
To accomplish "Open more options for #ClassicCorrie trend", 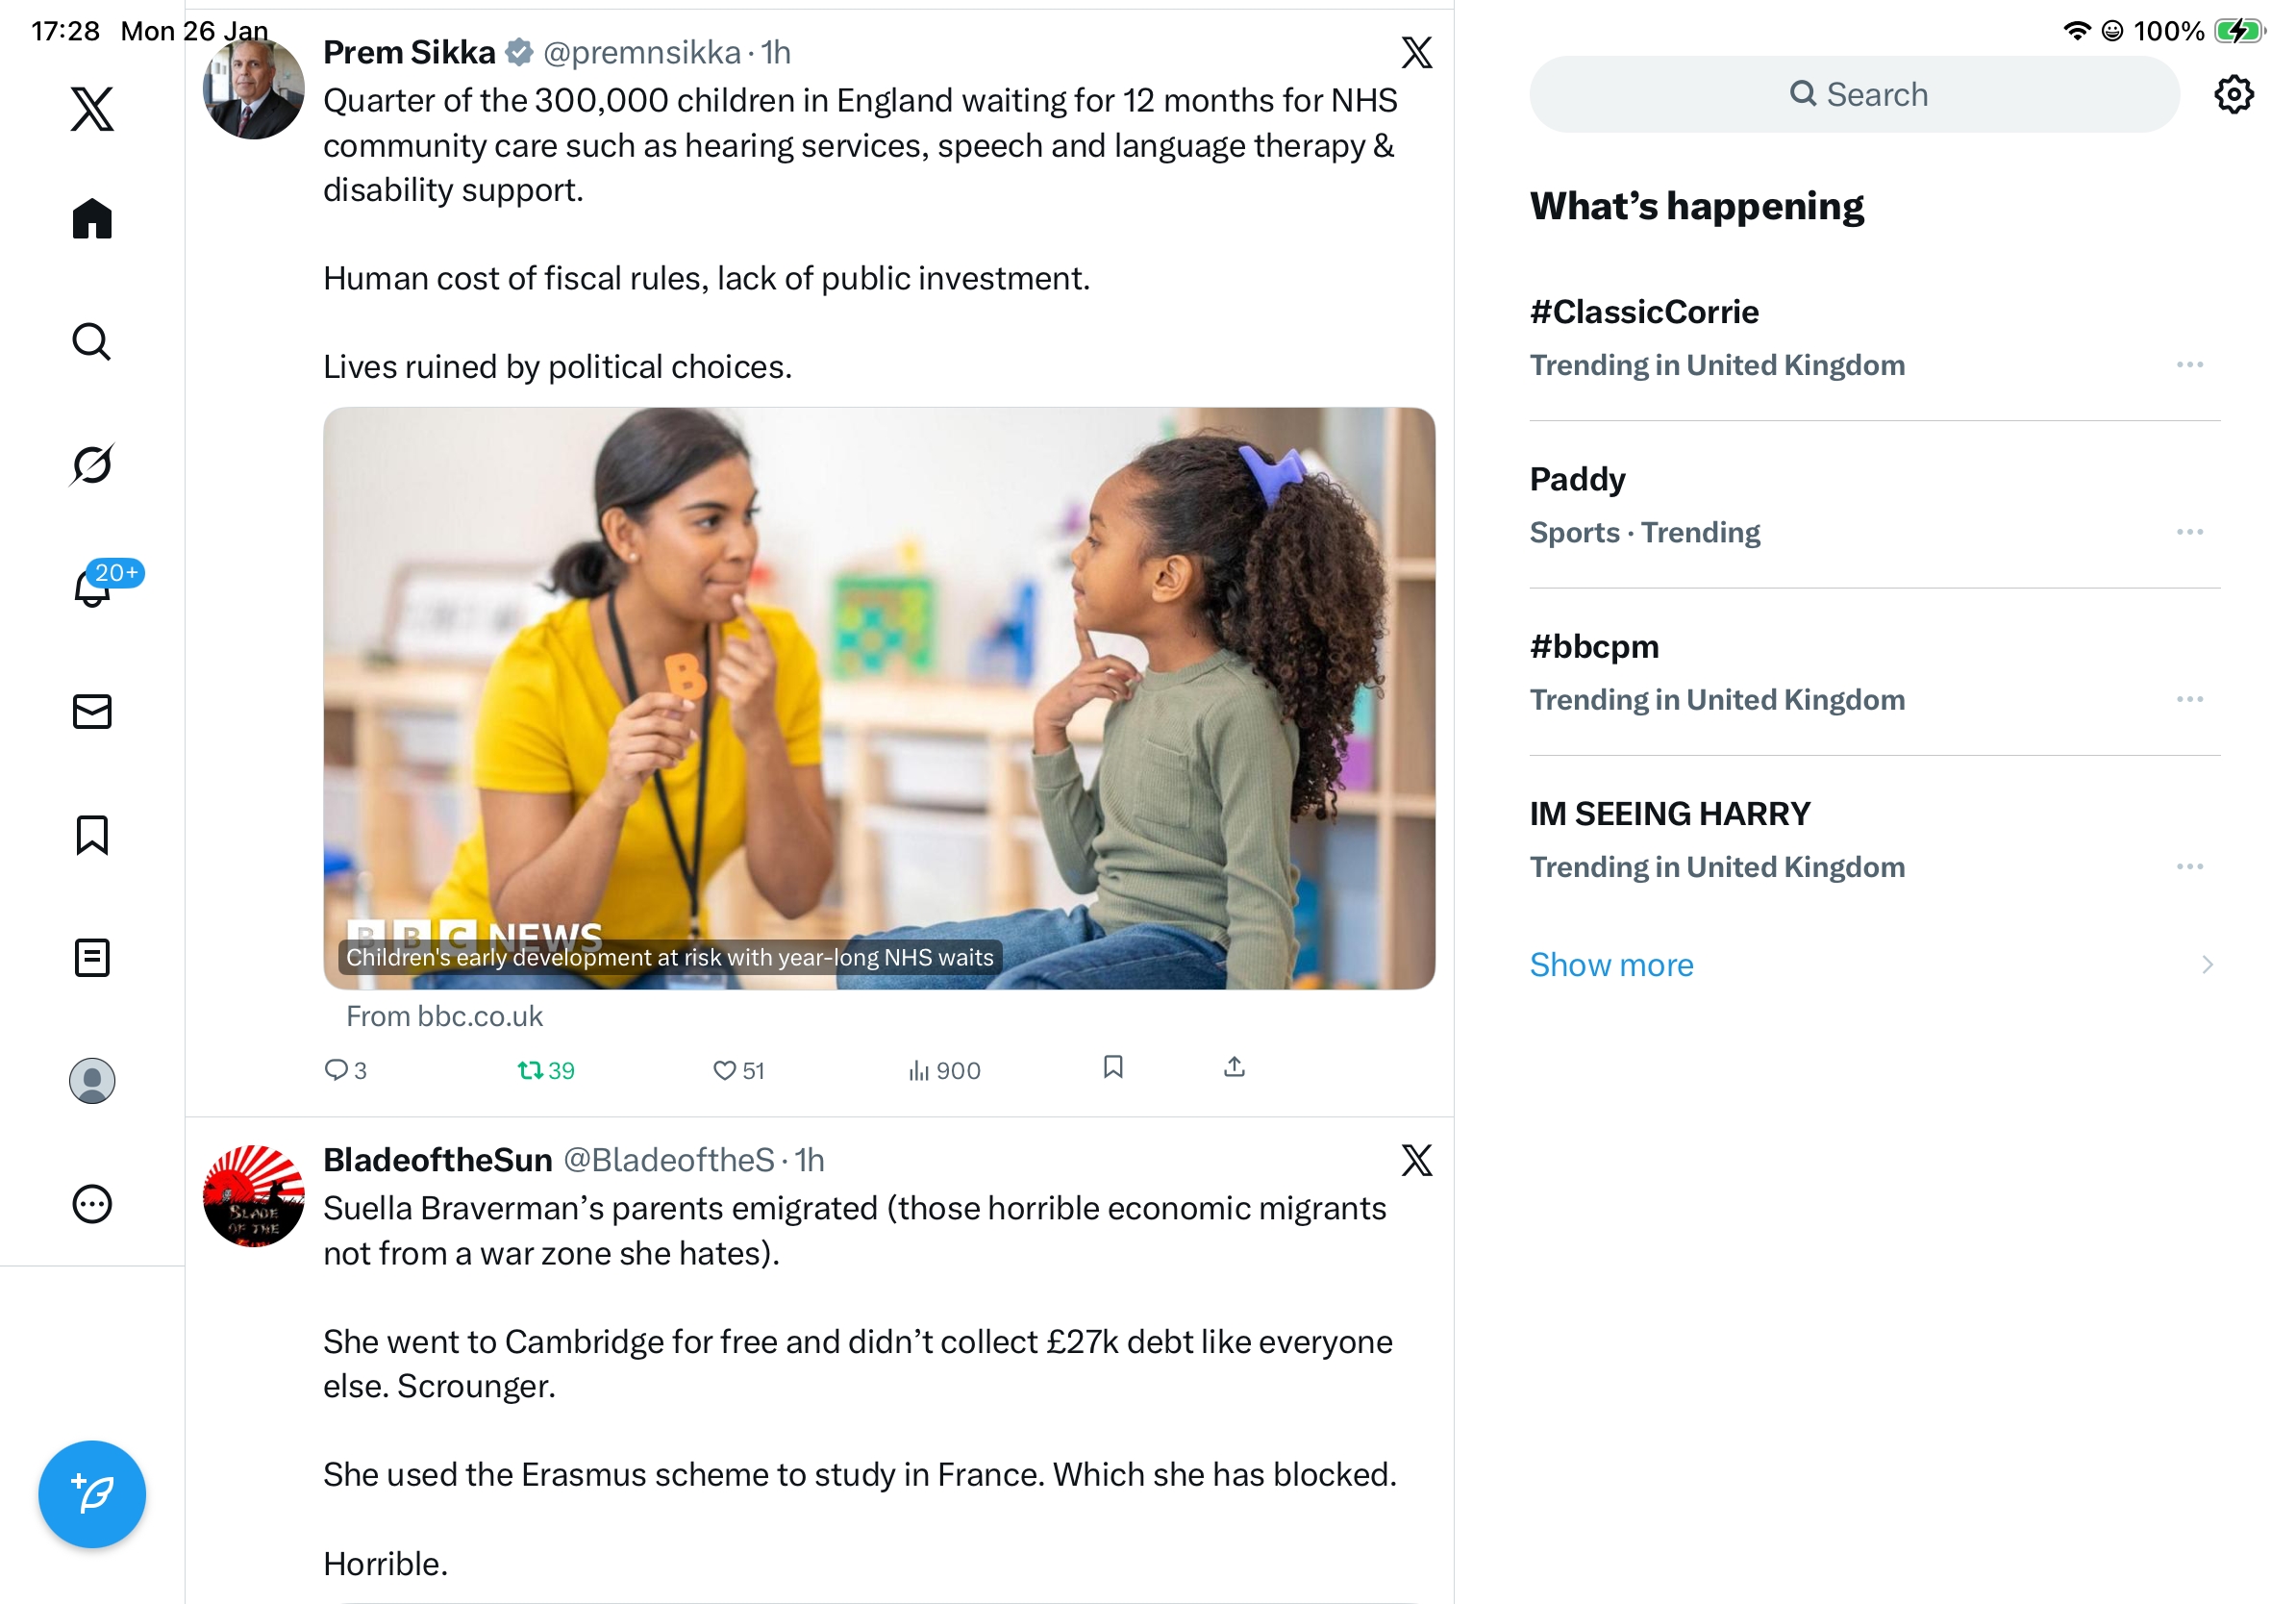I will click(2188, 364).
